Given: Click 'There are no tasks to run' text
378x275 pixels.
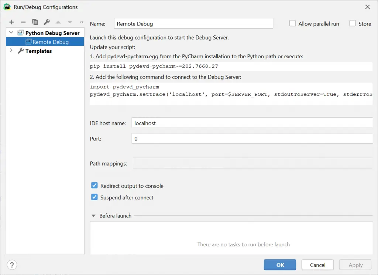Looking at the screenshot, I should pos(244,244).
